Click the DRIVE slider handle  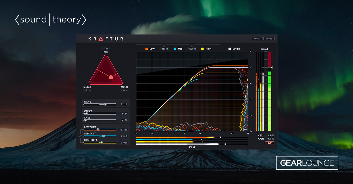pyautogui.click(x=105, y=104)
